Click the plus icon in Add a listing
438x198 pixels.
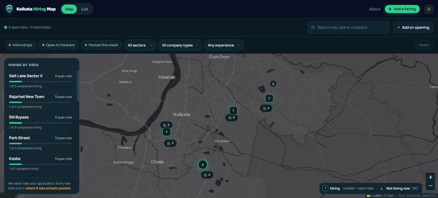(390, 9)
